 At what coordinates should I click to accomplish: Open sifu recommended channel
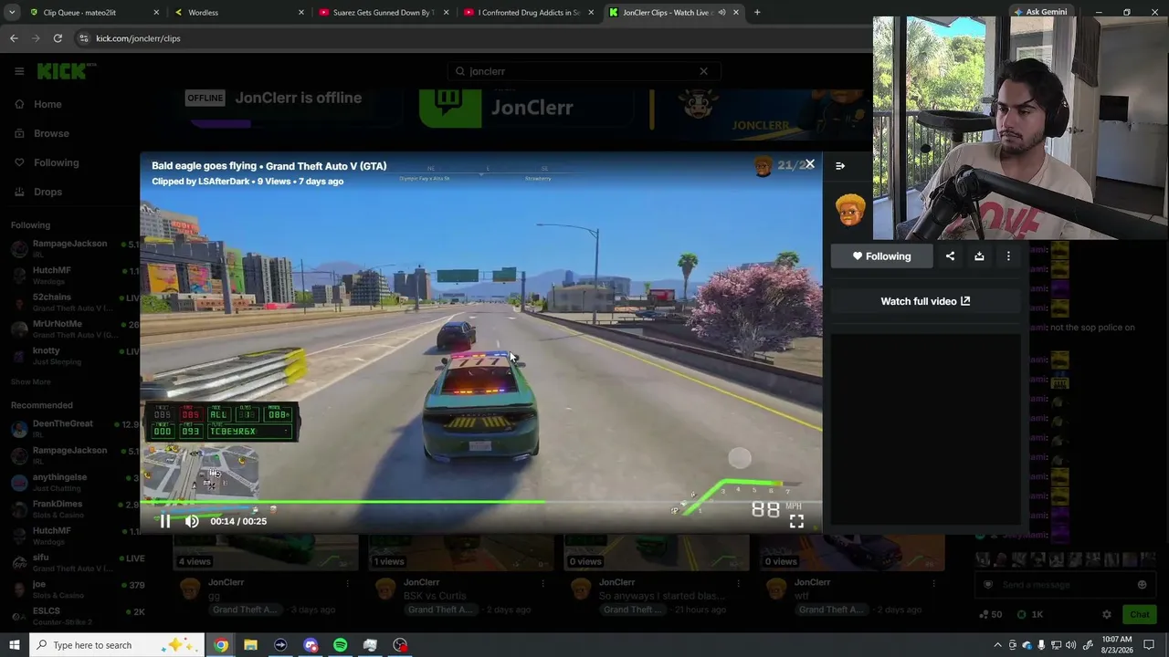pyautogui.click(x=69, y=562)
